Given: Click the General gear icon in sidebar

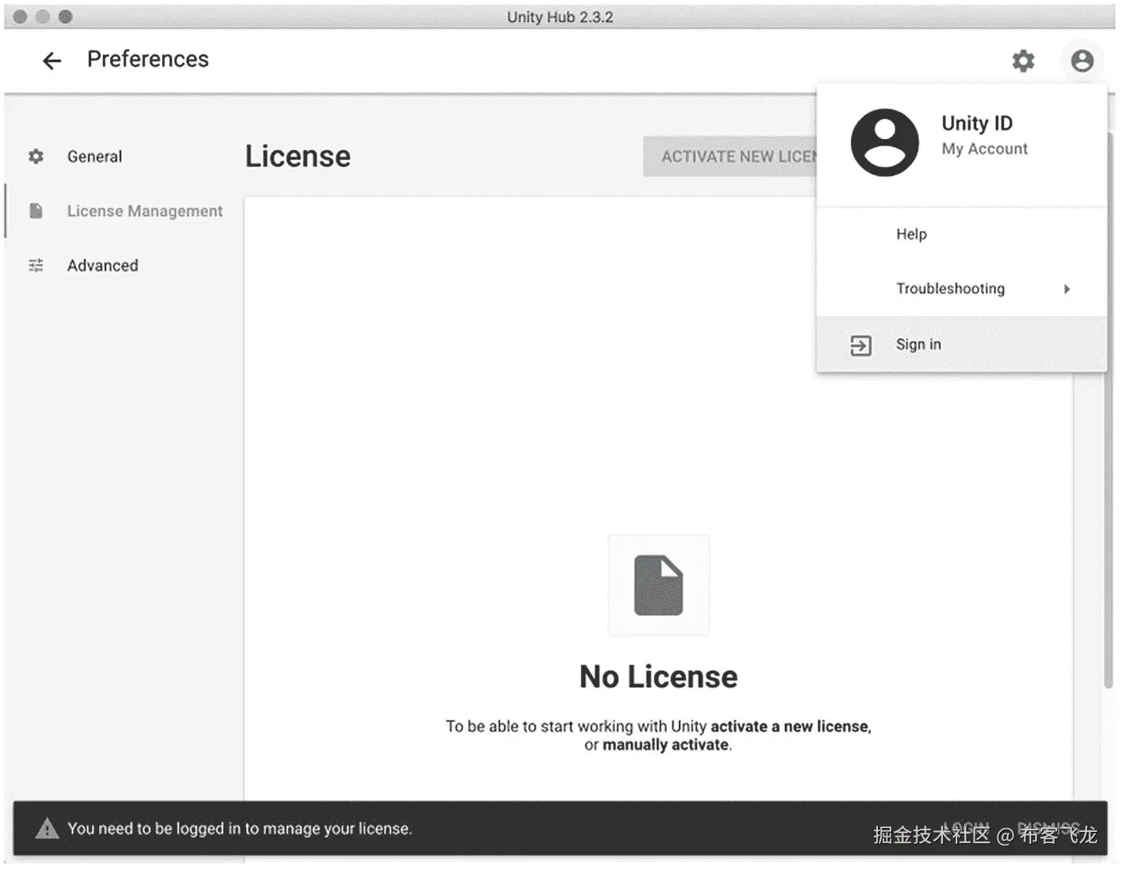Looking at the screenshot, I should click(x=36, y=156).
